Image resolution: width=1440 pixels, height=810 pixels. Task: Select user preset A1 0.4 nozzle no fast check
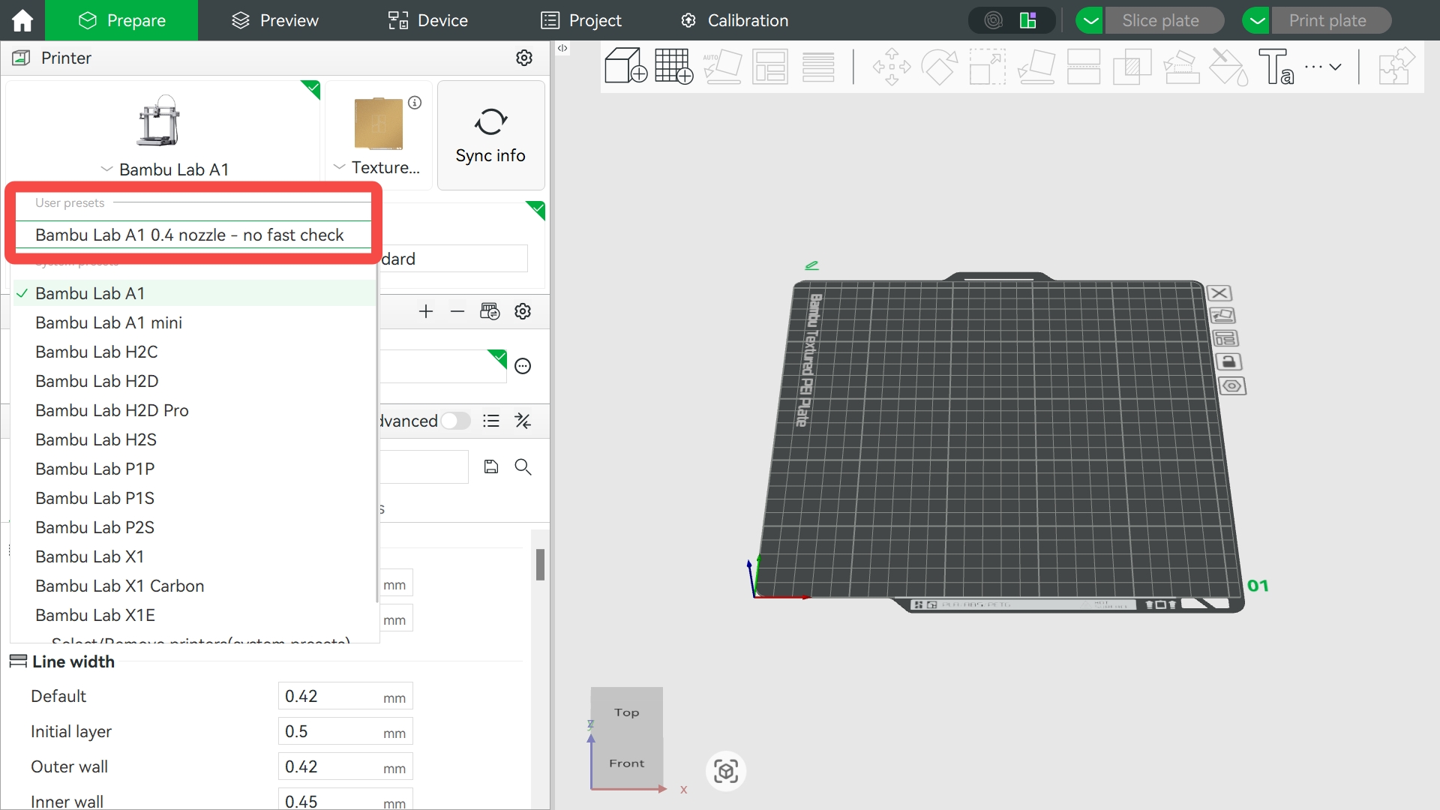coord(193,235)
